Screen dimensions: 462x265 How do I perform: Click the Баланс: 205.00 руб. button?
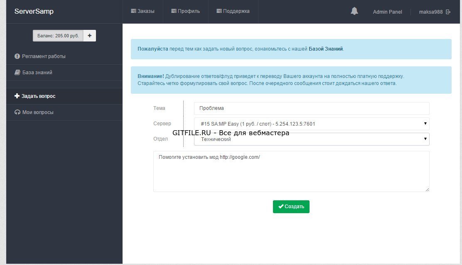[x=58, y=36]
